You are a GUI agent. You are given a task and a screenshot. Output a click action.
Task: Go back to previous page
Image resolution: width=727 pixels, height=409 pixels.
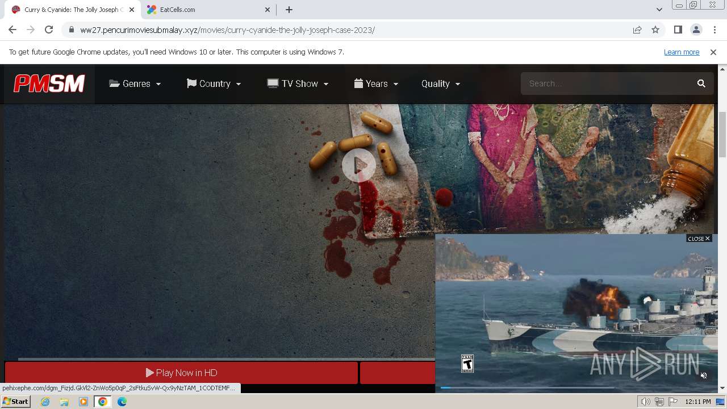(12, 30)
